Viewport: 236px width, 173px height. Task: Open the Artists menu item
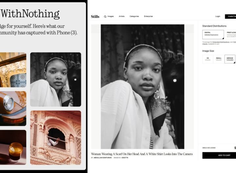click(122, 16)
